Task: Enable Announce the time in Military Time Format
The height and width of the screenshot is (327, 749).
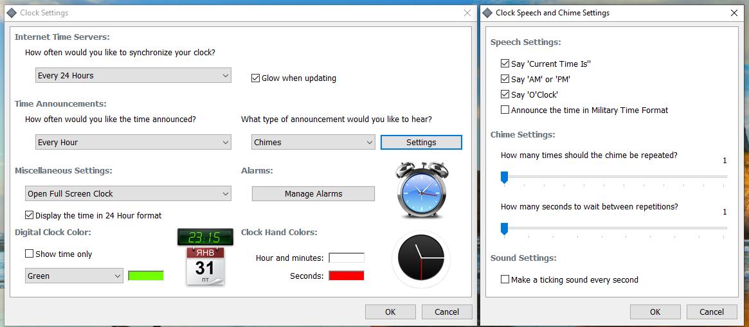Action: (505, 110)
